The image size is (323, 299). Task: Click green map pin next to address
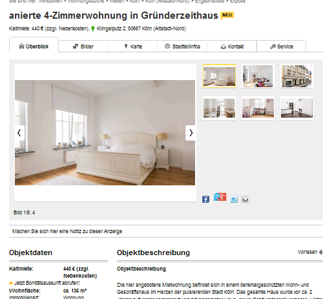tap(93, 29)
